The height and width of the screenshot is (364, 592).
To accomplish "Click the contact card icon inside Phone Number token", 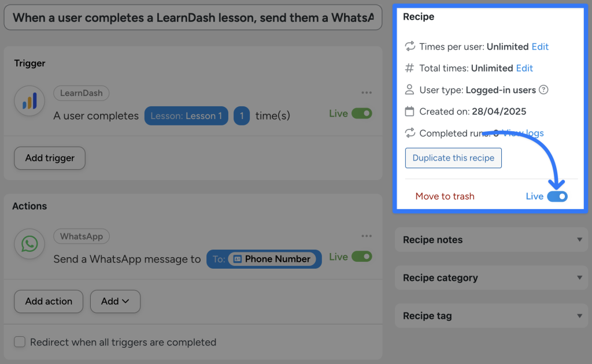I will pyautogui.click(x=237, y=259).
